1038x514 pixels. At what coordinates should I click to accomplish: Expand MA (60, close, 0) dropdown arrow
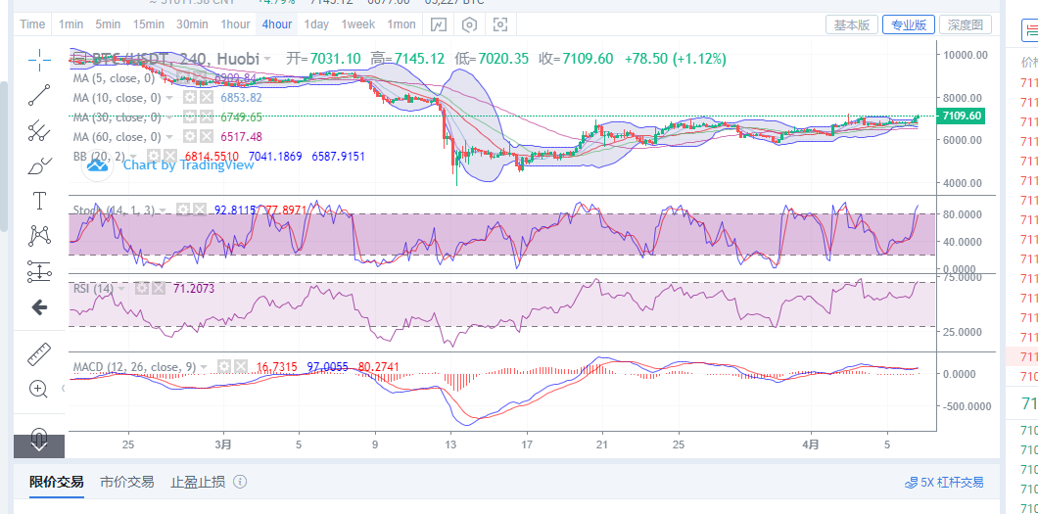169,137
